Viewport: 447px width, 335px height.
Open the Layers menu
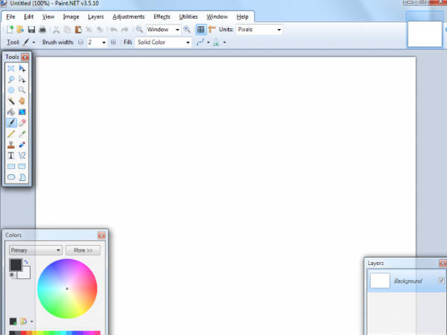coord(96,17)
